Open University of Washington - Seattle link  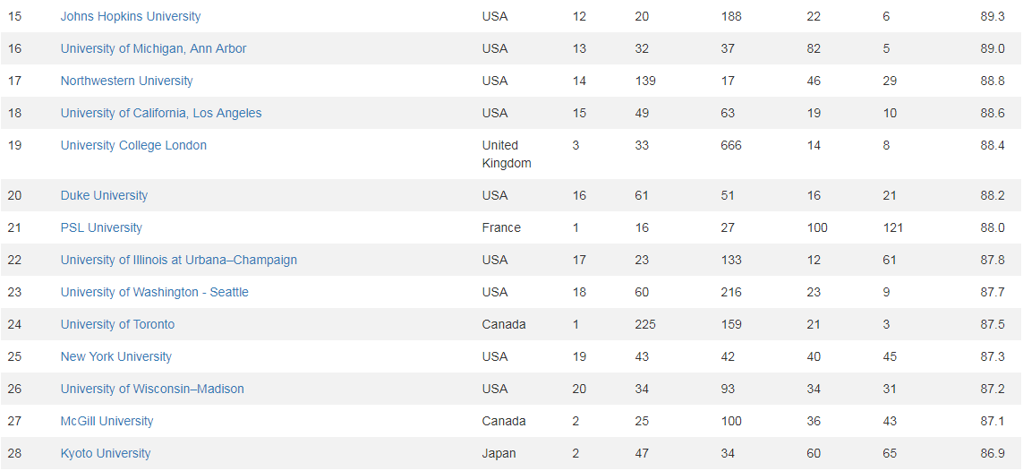(x=155, y=292)
